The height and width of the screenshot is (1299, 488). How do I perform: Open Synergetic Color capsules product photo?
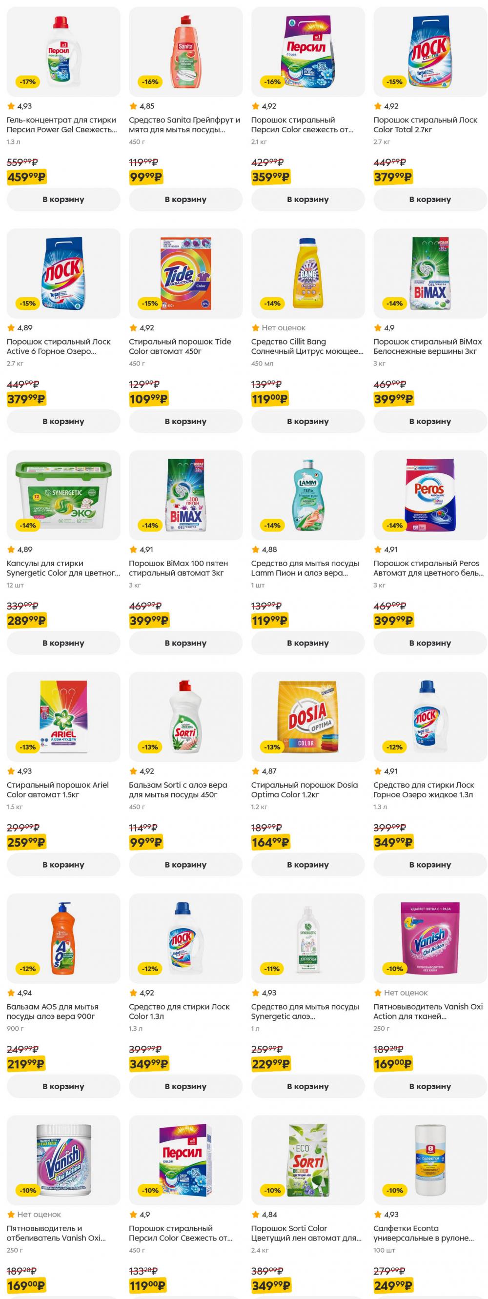pyautogui.click(x=63, y=495)
